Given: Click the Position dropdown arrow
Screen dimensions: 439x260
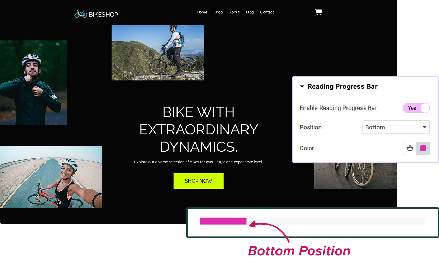Looking at the screenshot, I should tap(424, 127).
